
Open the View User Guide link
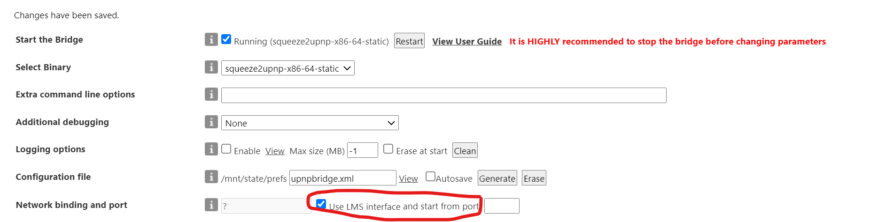click(467, 42)
